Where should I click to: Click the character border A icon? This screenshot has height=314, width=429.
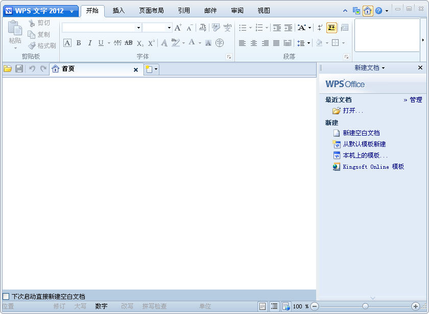click(x=67, y=43)
